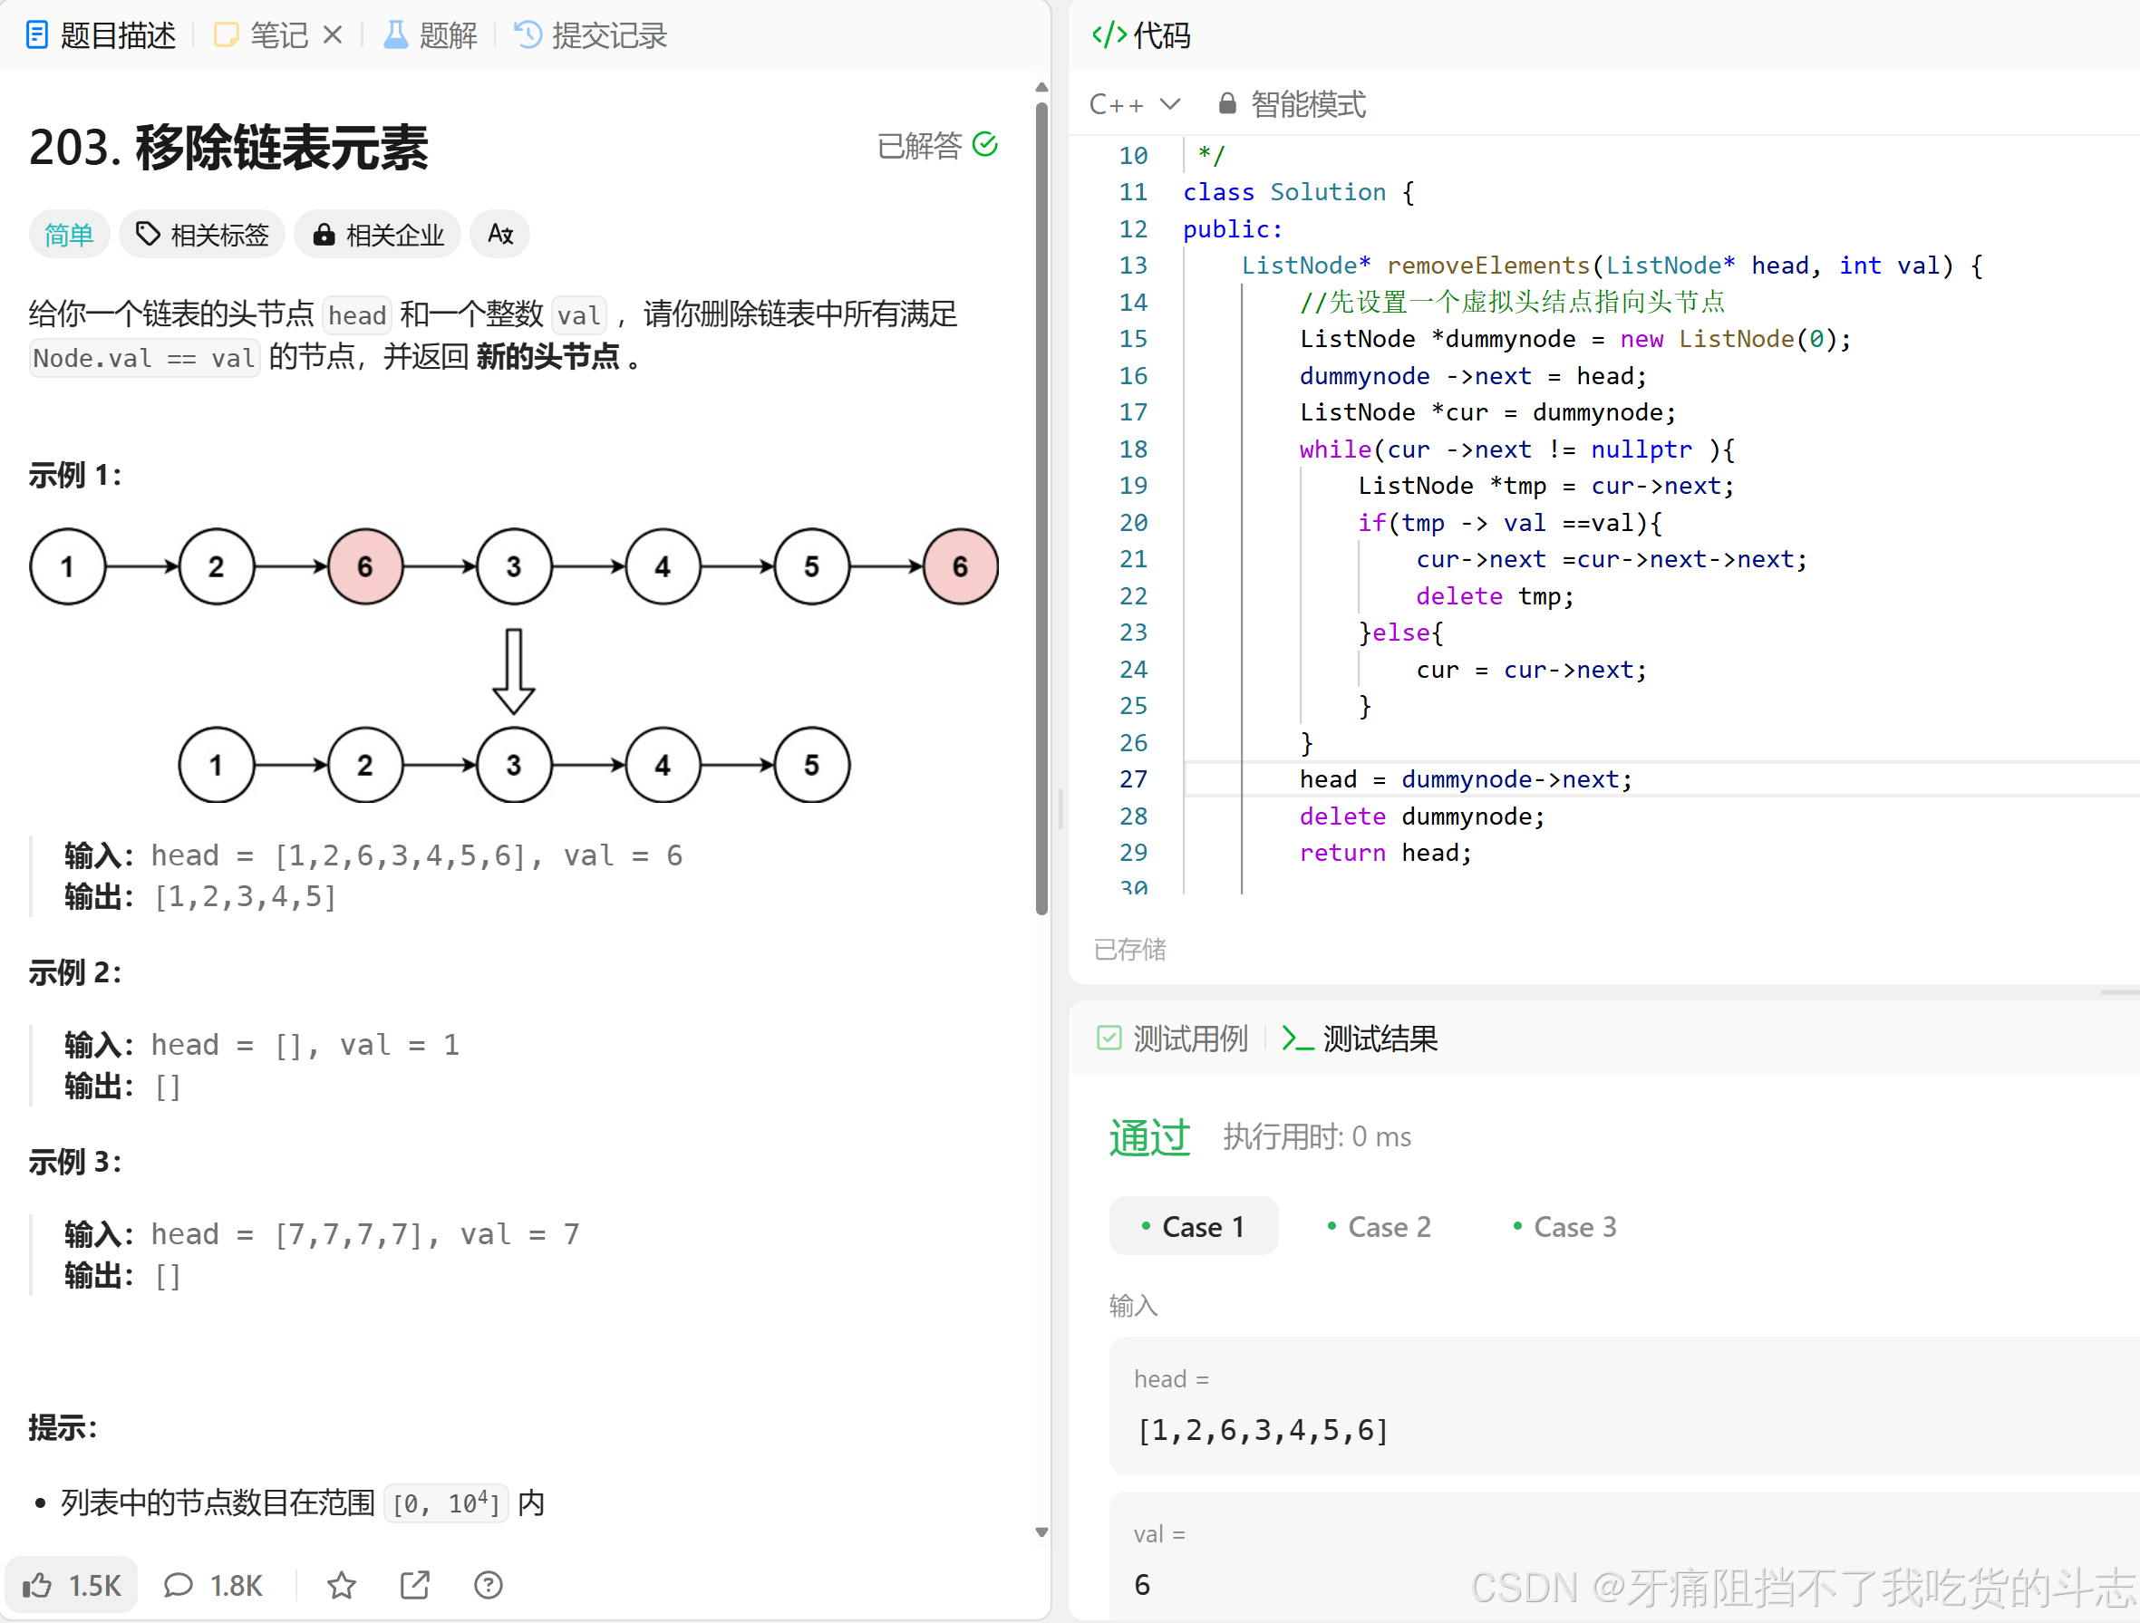Open the help question-mark icon
The height and width of the screenshot is (1623, 2140).
[489, 1584]
